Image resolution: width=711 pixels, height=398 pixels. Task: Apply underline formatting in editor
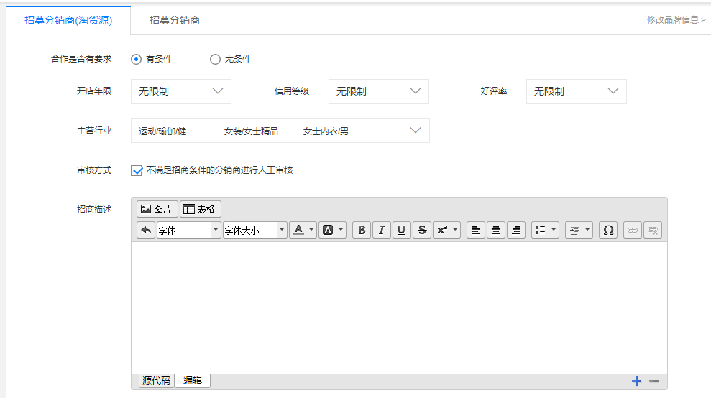click(402, 230)
